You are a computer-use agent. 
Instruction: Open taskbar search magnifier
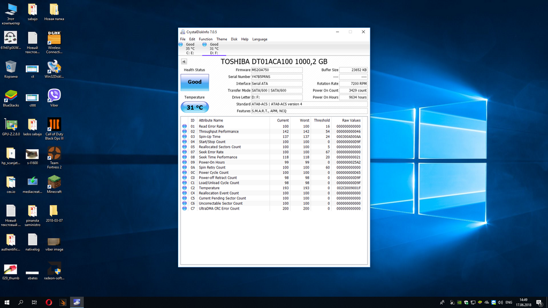[21, 303]
